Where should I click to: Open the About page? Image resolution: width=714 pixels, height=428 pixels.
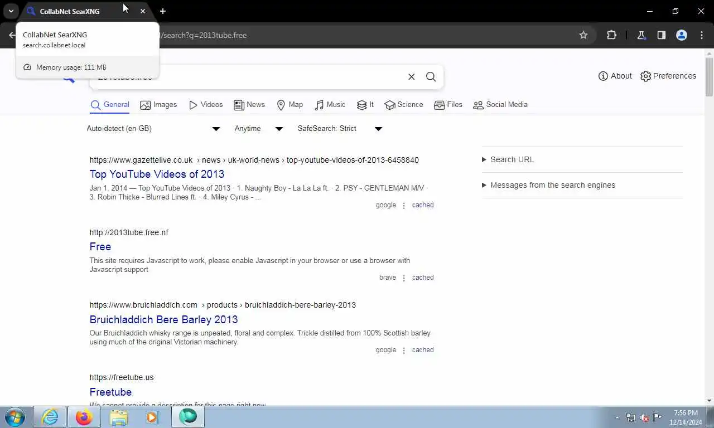(x=615, y=76)
